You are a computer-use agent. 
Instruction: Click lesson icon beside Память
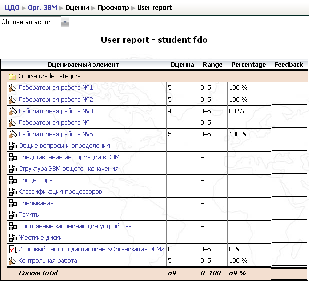(x=13, y=215)
